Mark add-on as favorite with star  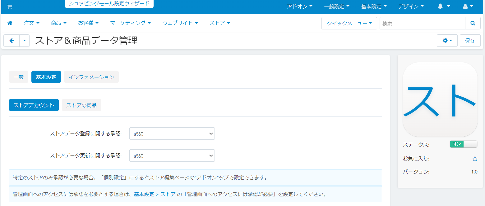[x=475, y=159]
